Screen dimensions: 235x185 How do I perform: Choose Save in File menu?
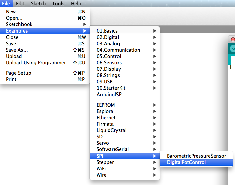tap(45, 44)
